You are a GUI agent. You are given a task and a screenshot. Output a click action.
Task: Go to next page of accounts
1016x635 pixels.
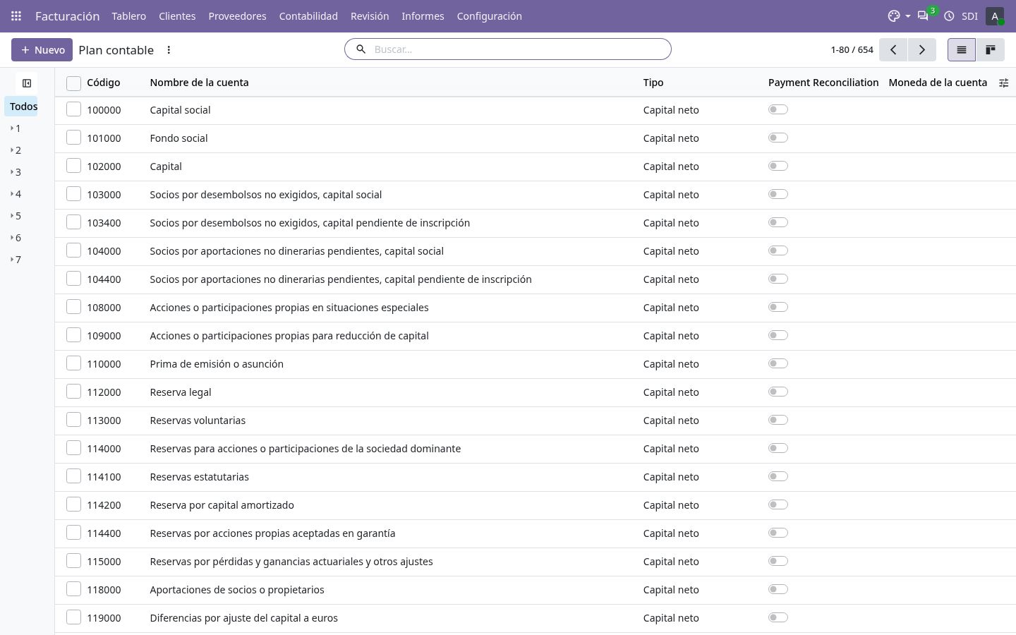click(x=921, y=49)
